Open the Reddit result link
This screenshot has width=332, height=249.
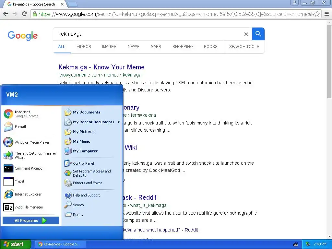click(140, 197)
